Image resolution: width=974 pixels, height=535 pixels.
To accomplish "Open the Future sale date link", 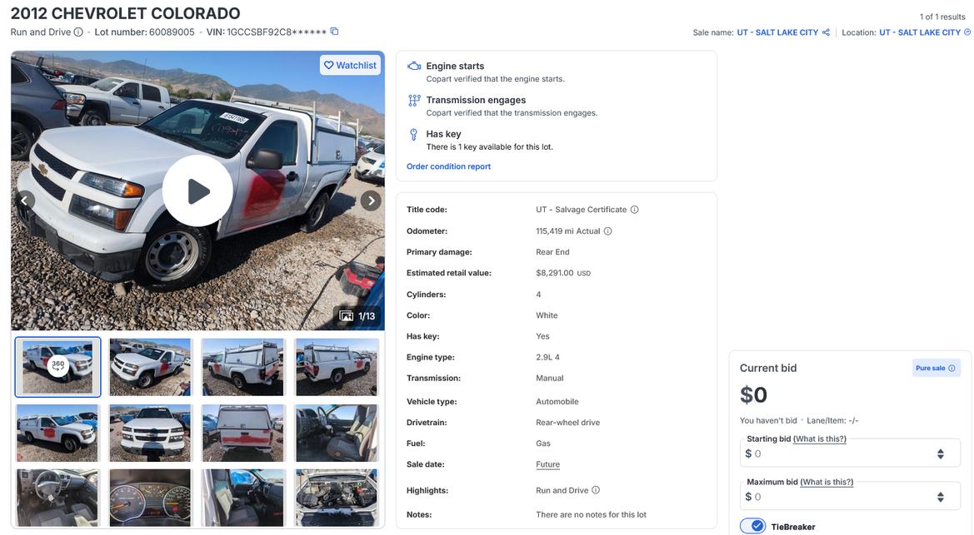I will [547, 464].
